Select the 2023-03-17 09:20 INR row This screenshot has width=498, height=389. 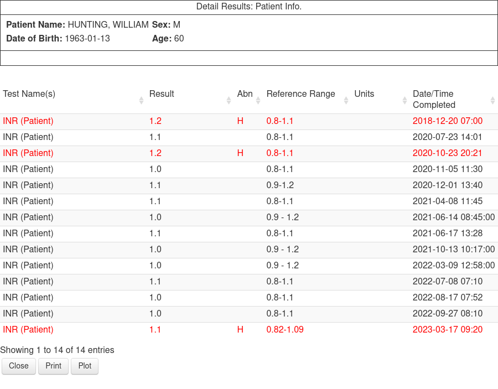[249, 330]
